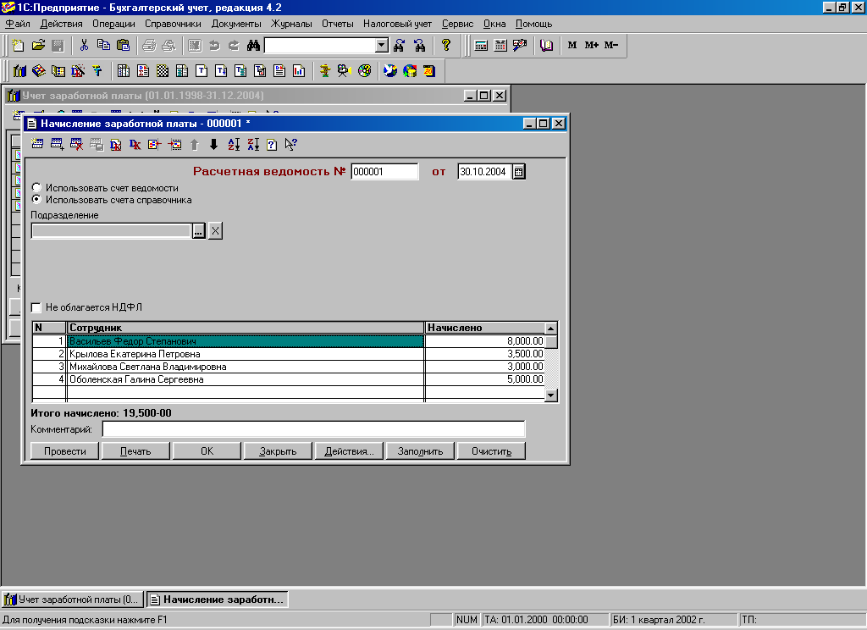Click the Действия... button
This screenshot has width=867, height=630.
349,450
